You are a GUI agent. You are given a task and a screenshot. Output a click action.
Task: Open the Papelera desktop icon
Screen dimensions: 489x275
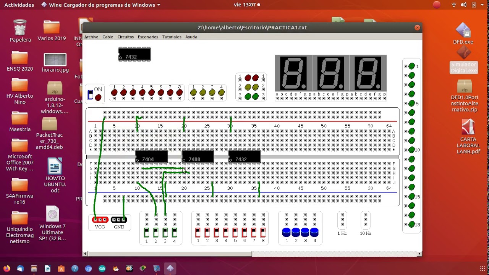click(x=20, y=31)
